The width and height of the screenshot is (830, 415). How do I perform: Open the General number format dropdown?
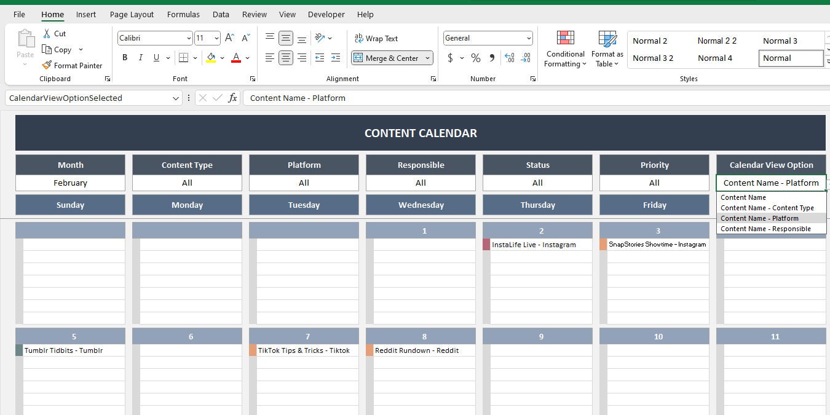coord(529,38)
